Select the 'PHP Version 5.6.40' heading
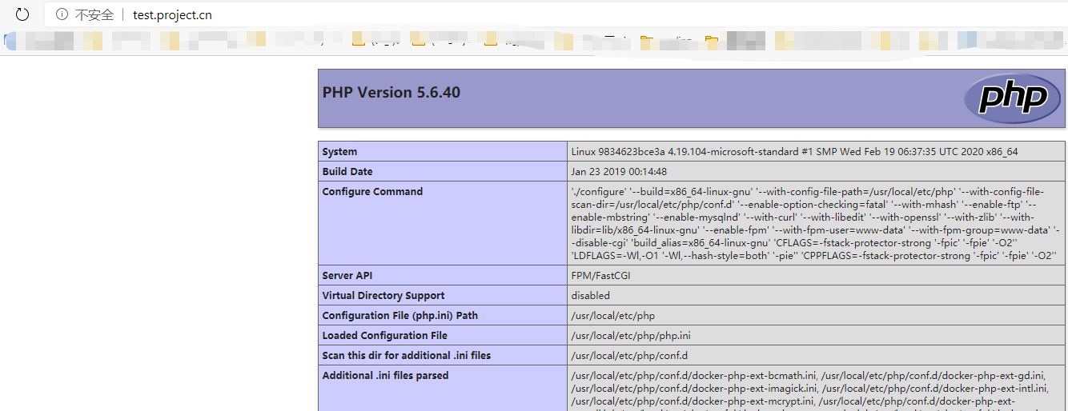1068x411 pixels. pyautogui.click(x=391, y=92)
